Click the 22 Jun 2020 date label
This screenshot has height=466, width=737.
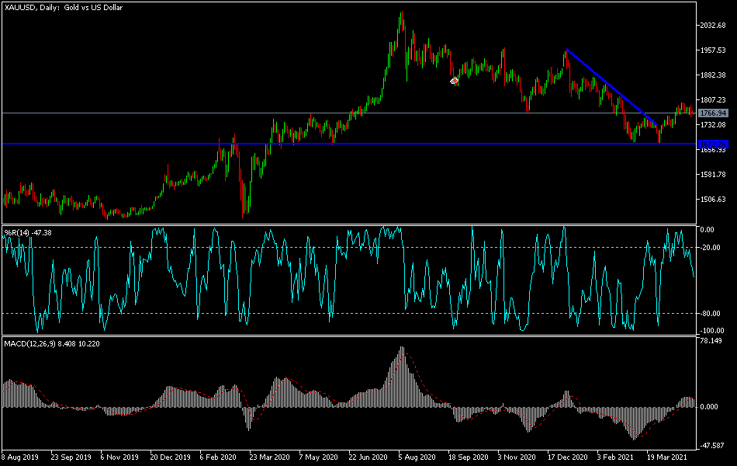pyautogui.click(x=368, y=457)
